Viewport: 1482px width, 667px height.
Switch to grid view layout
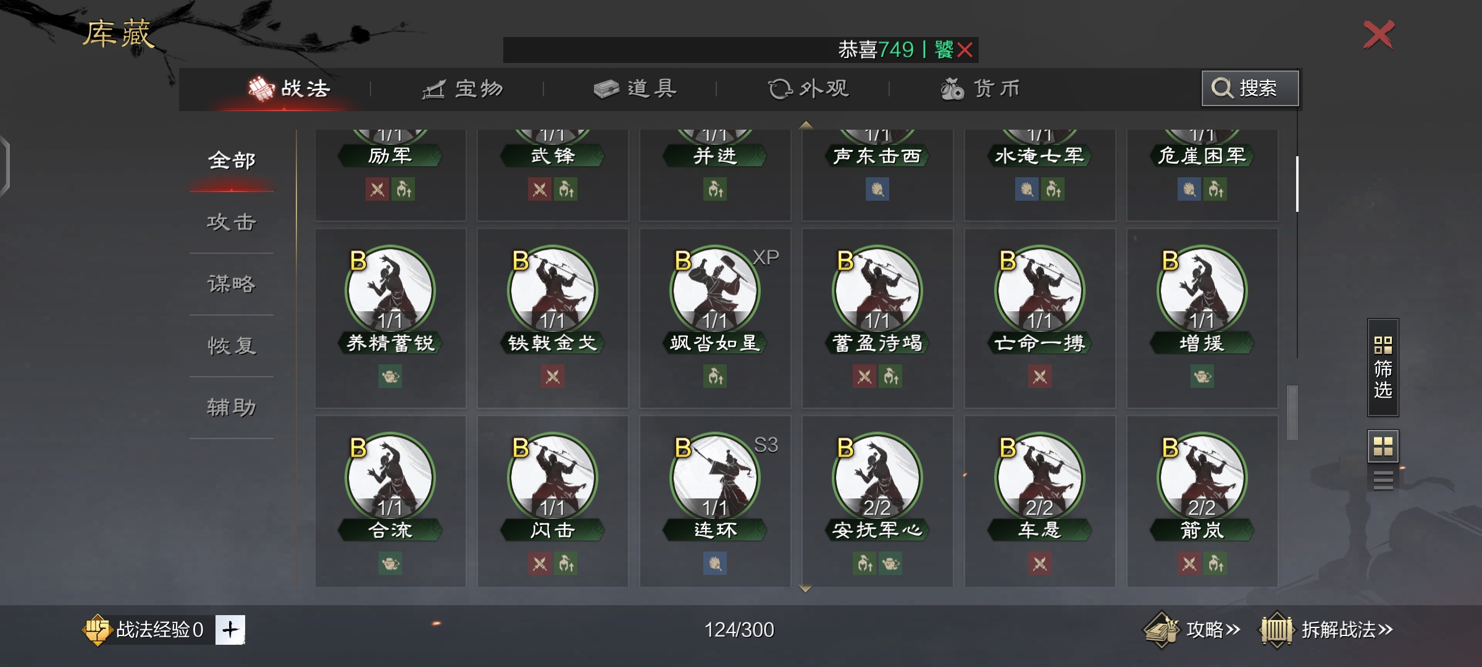[1383, 446]
